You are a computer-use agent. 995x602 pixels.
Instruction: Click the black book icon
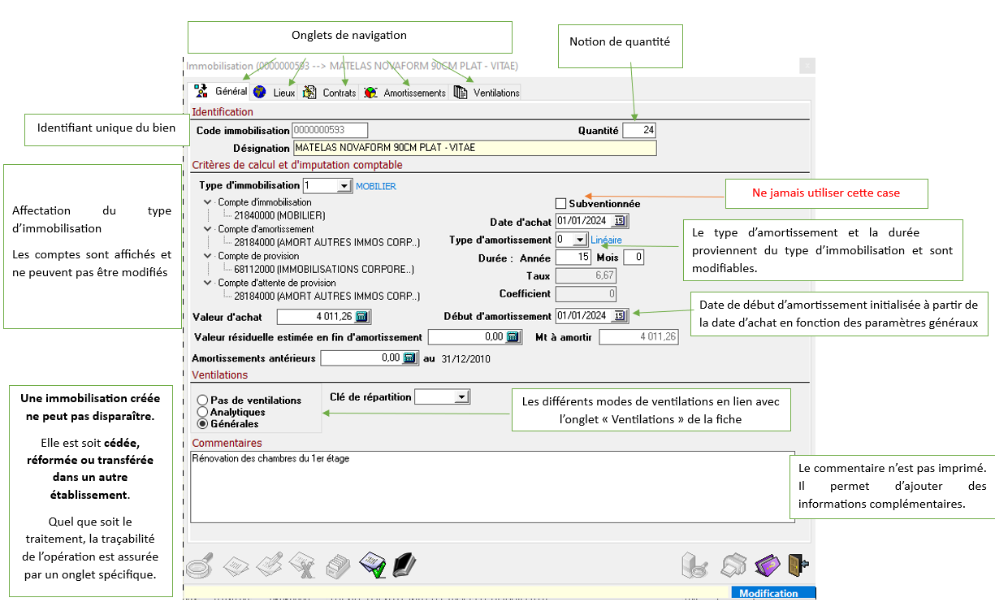coord(404,564)
